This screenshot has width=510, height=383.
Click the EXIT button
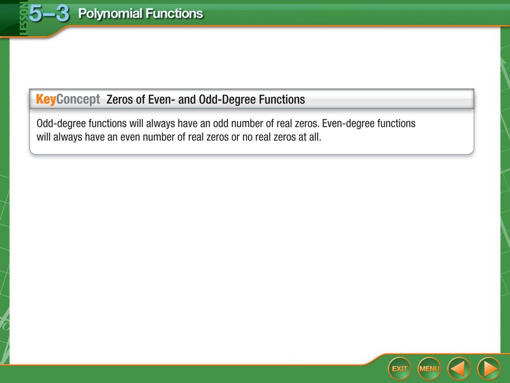coord(399,369)
